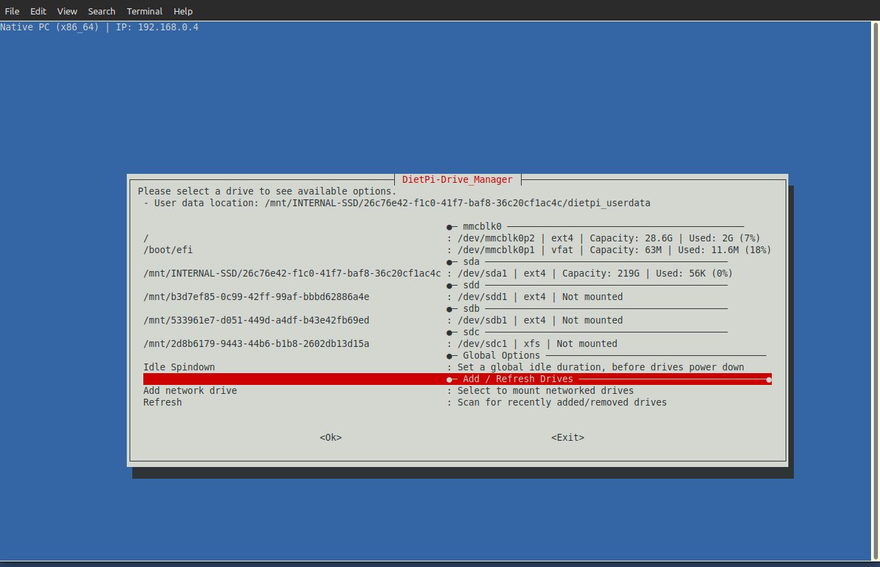Open the Terminal menu
This screenshot has height=567, width=880.
(x=145, y=11)
